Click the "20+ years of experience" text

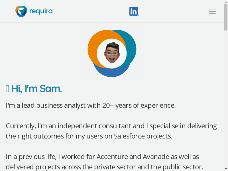139,105
